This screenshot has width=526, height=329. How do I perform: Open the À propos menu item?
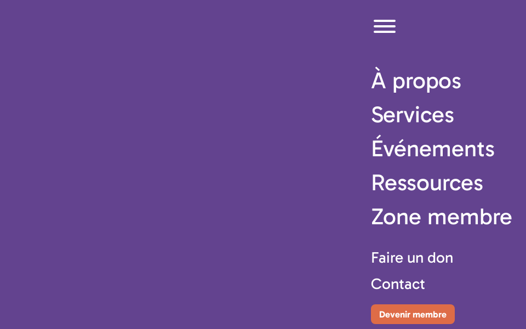click(x=416, y=81)
